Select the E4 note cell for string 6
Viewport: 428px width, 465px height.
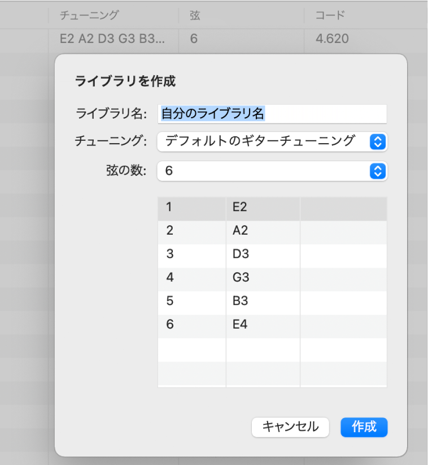pos(263,325)
